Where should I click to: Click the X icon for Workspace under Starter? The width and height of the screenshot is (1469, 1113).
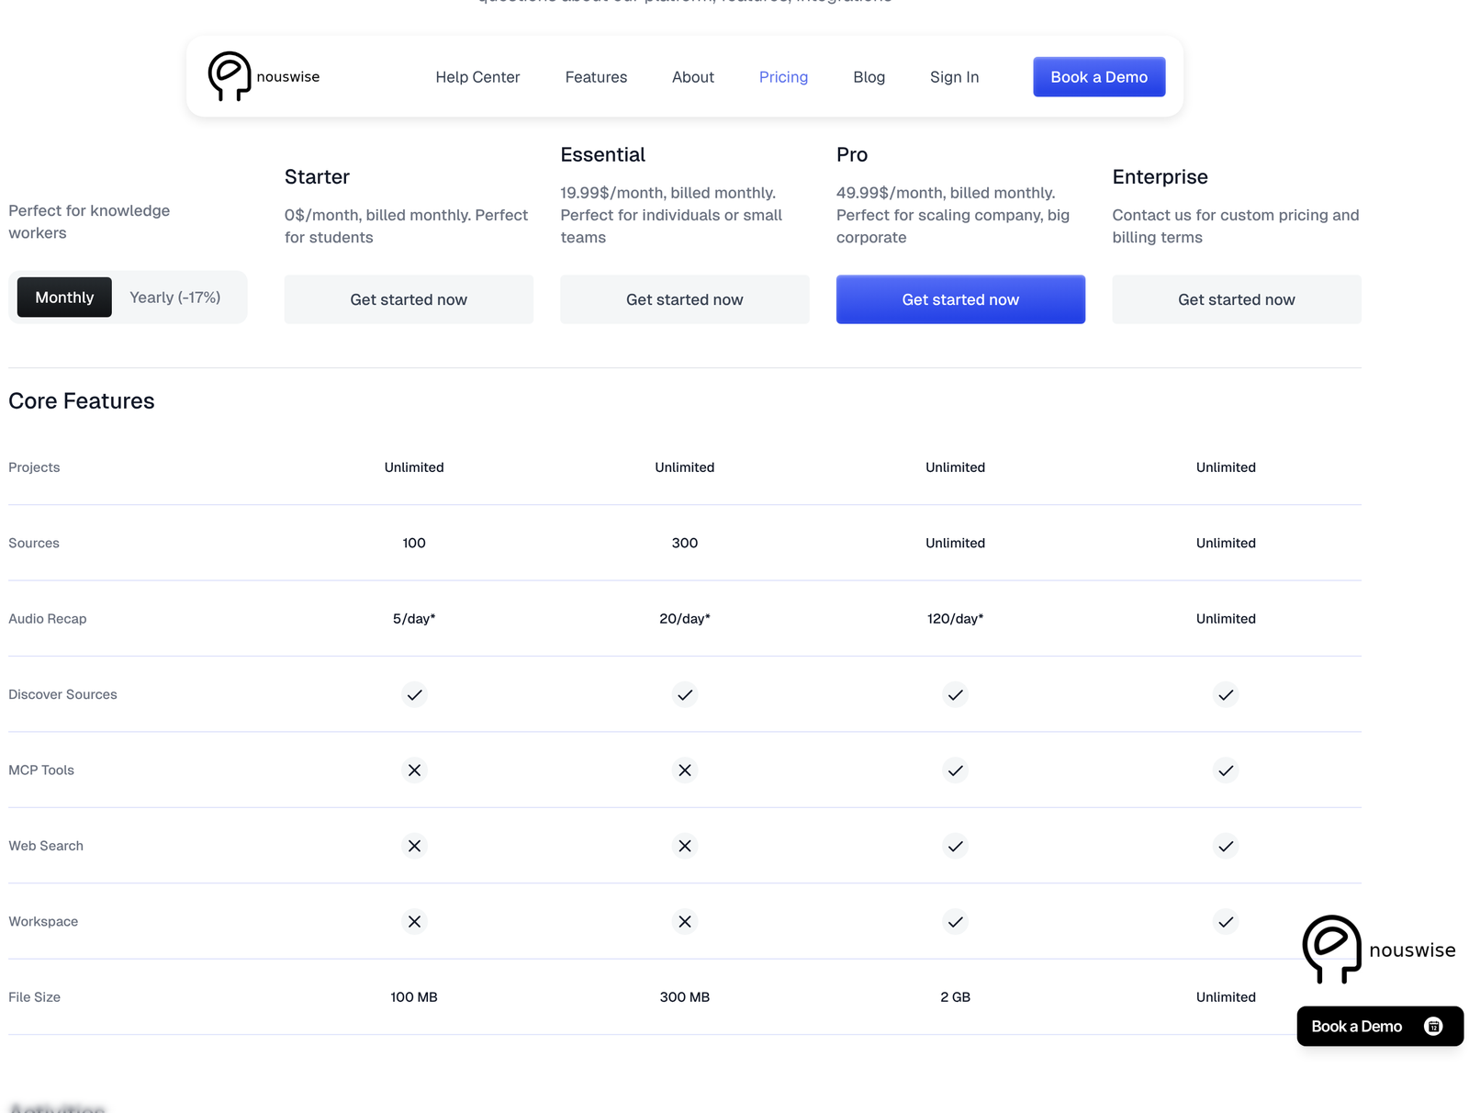pos(414,922)
